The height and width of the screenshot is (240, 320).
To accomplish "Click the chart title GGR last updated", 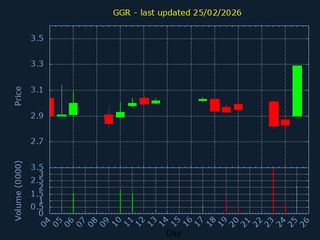I will (x=177, y=12).
